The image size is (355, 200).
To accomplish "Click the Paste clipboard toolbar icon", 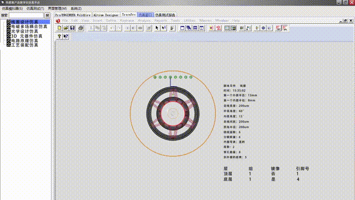I will coord(104,28).
